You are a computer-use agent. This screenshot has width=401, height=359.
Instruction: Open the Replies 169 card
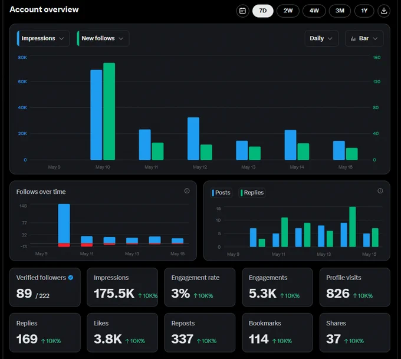(45, 332)
